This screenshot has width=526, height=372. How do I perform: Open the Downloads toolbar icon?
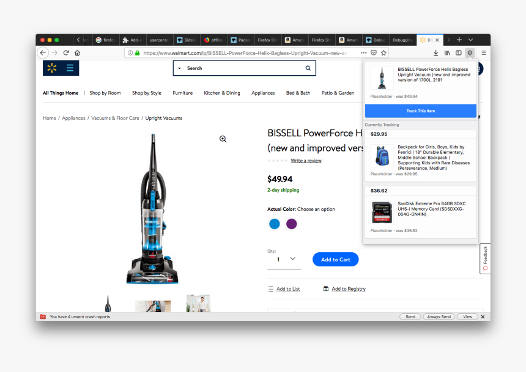click(435, 53)
